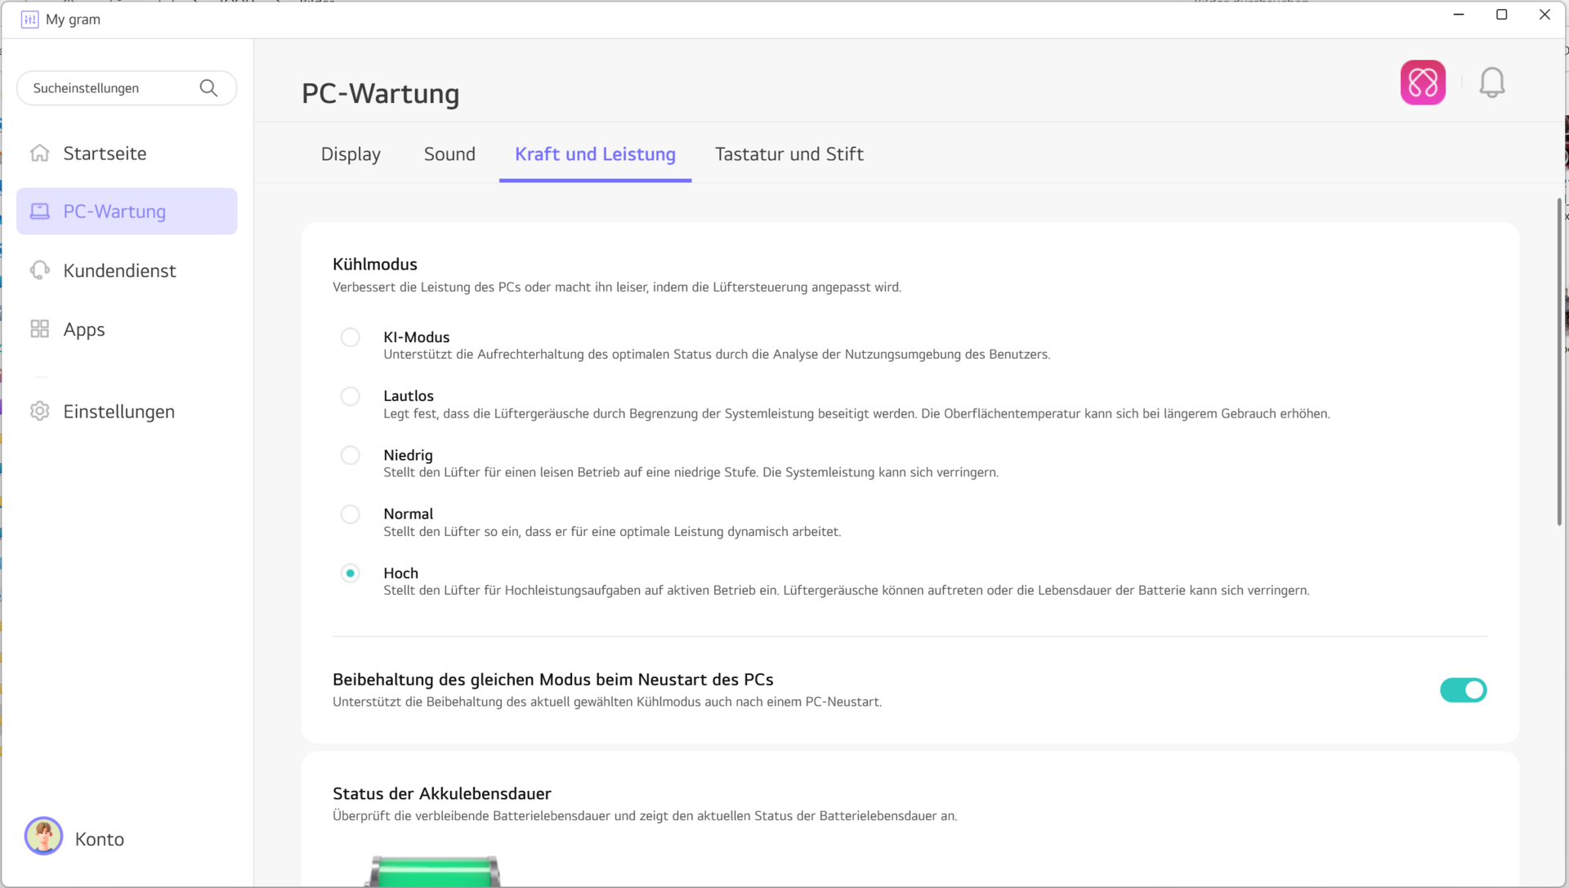Click the vertical scrollbar on the right
Image resolution: width=1569 pixels, height=888 pixels.
pyautogui.click(x=1559, y=364)
